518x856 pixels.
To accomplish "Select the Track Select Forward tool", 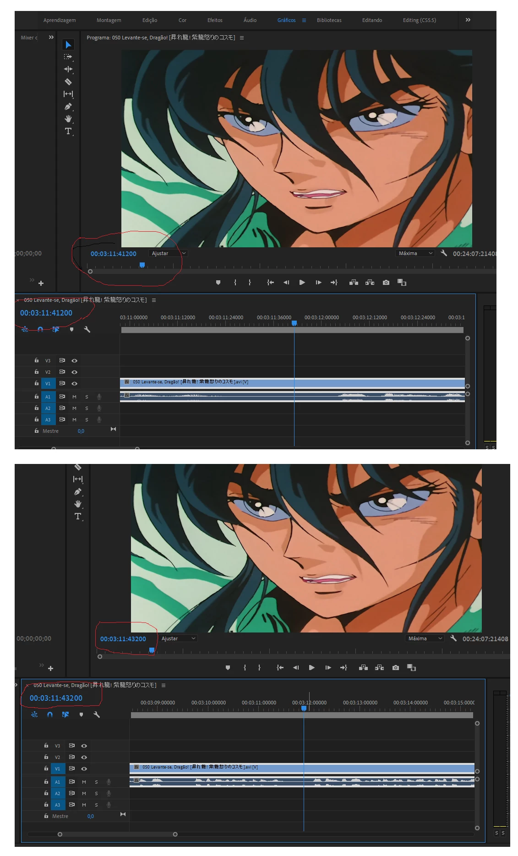I will coord(68,57).
